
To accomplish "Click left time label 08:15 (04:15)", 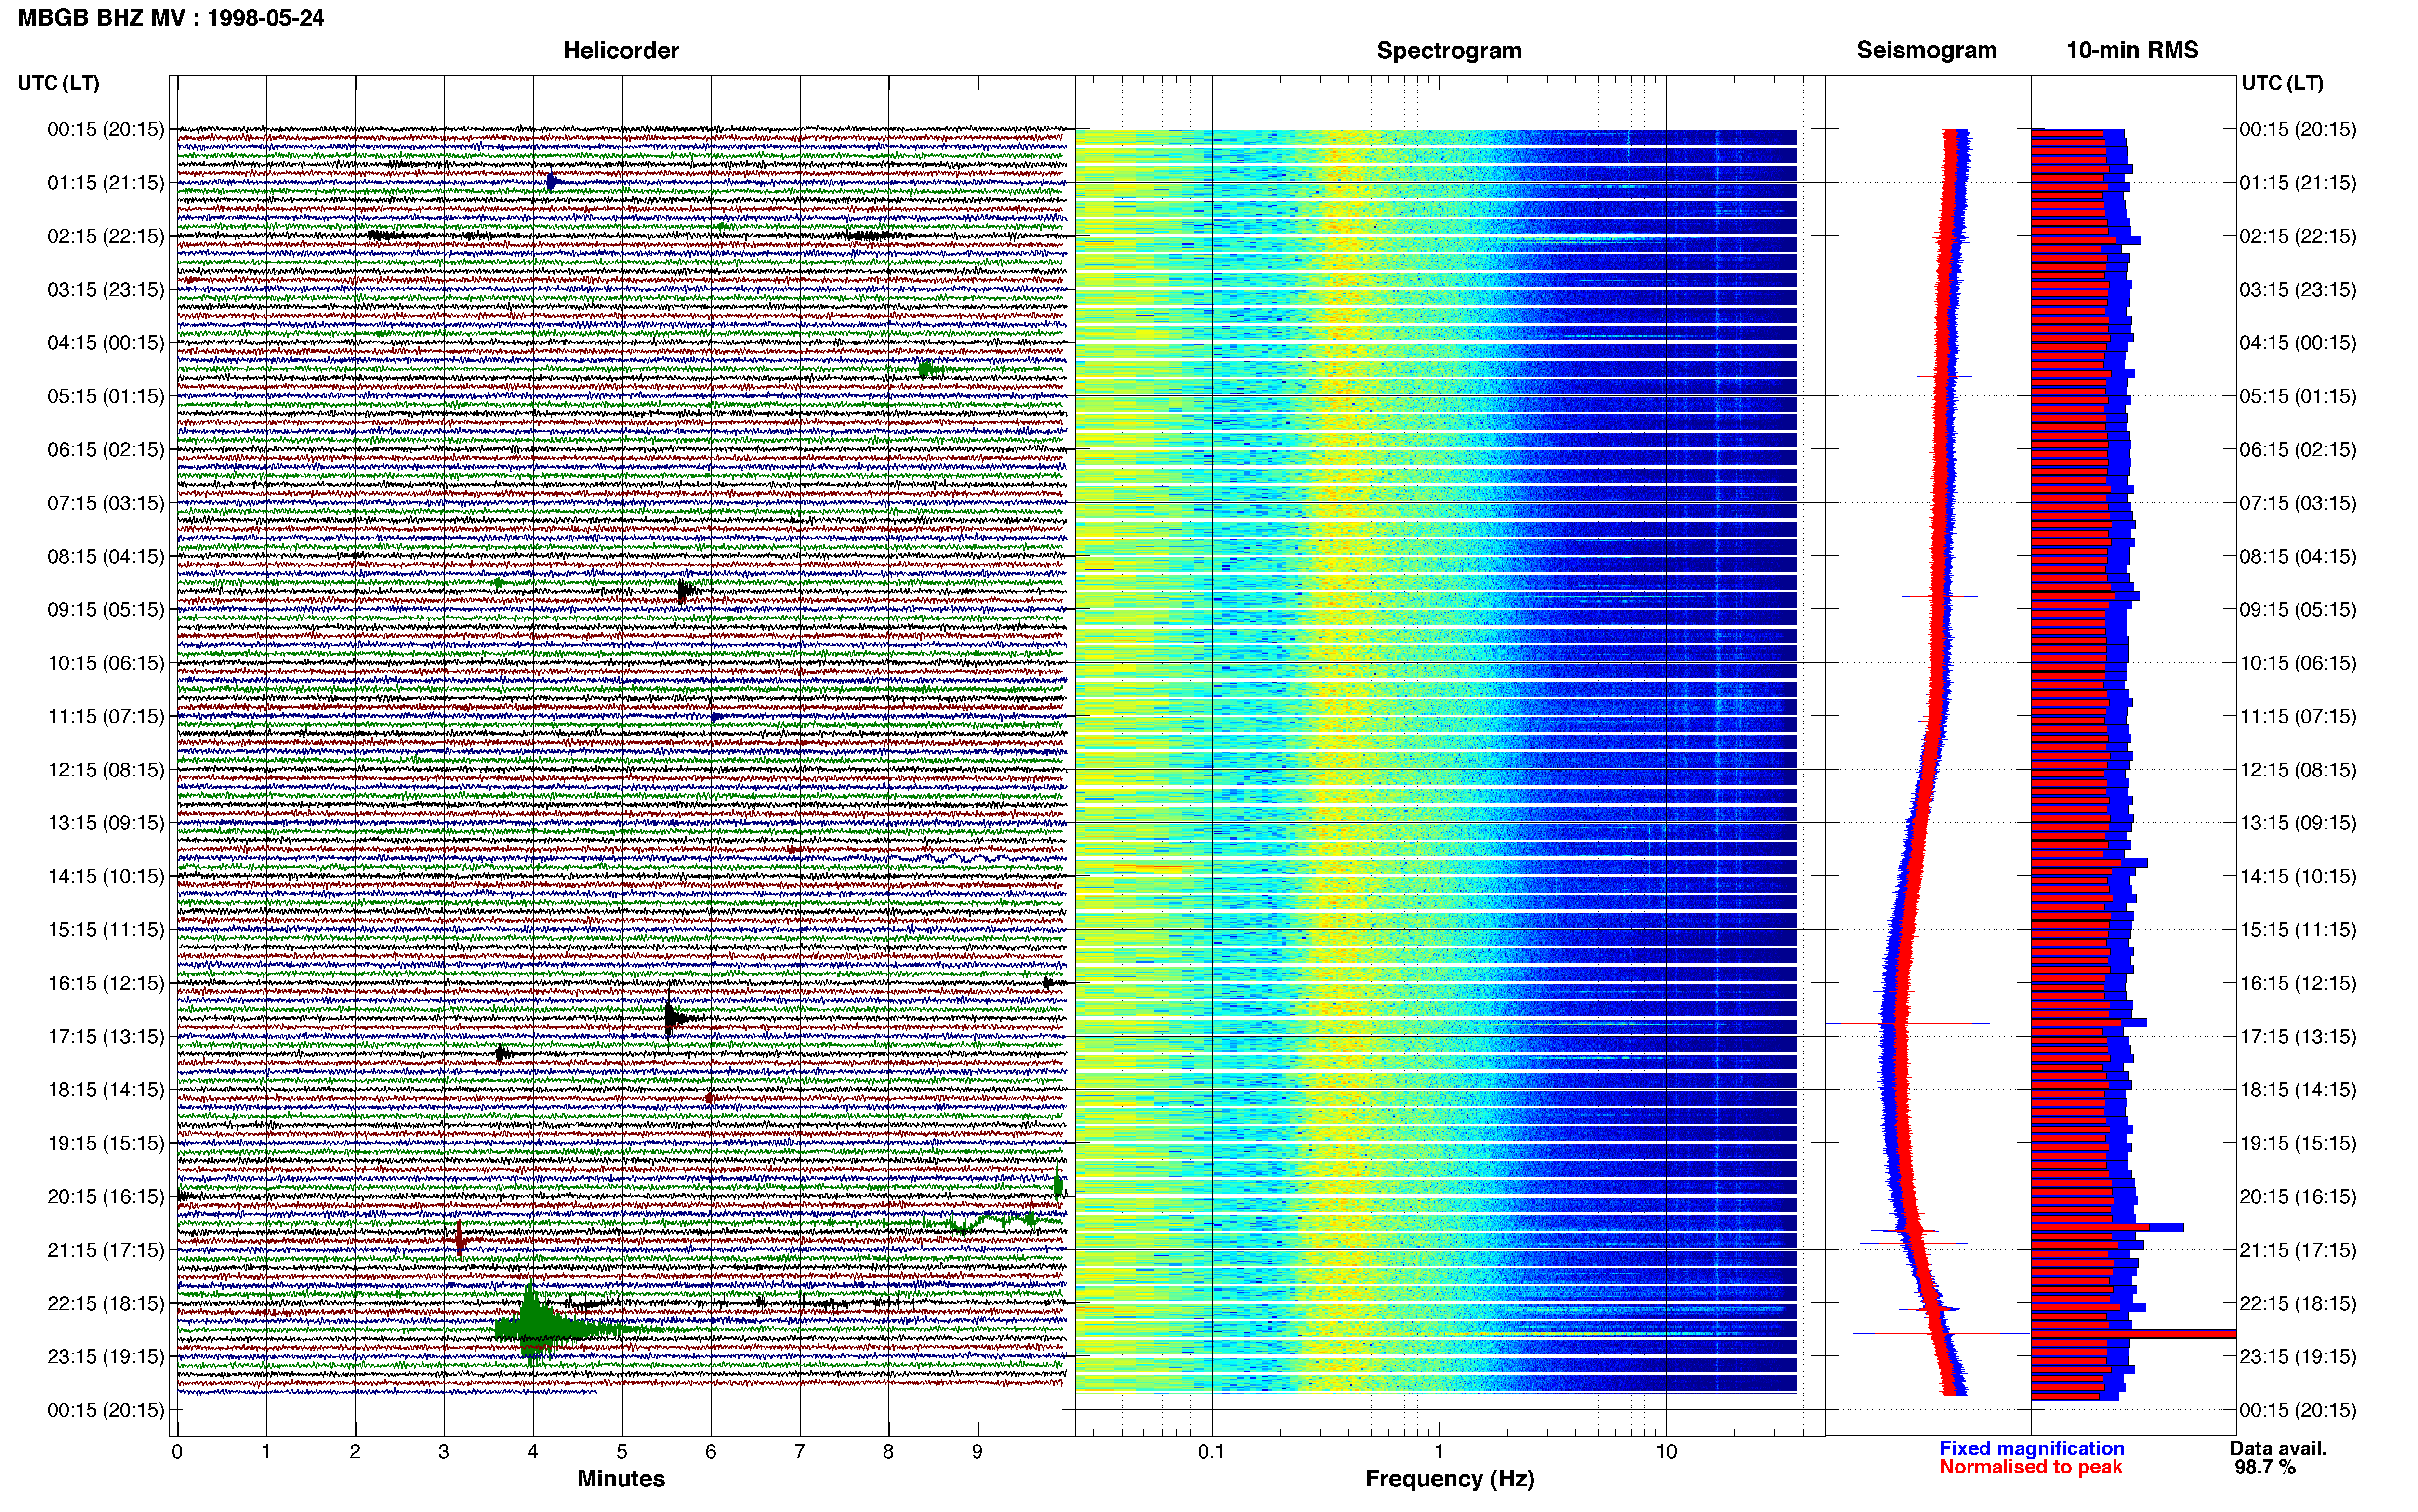I will coord(106,556).
